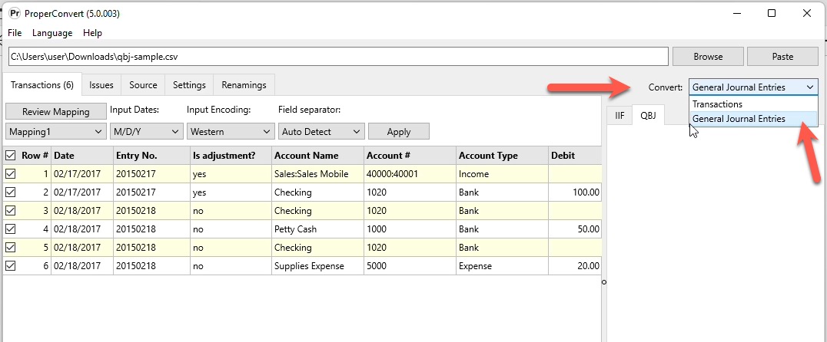Switch to the IIF output tab
This screenshot has width=827, height=342.
(619, 115)
